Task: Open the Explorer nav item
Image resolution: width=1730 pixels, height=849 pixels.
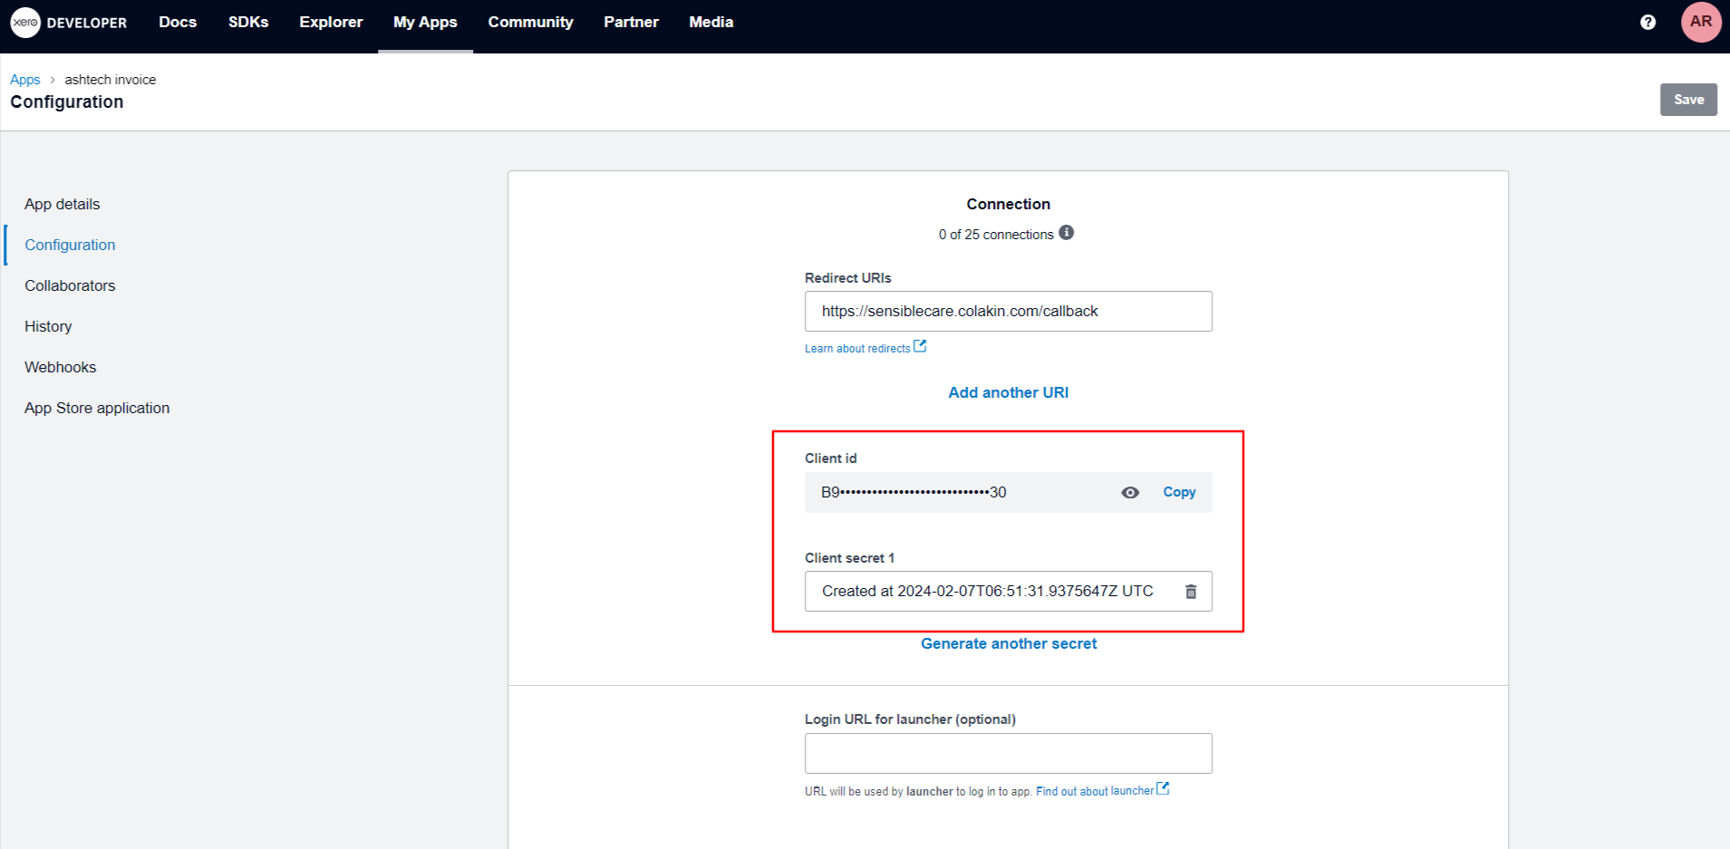Action: tap(331, 23)
